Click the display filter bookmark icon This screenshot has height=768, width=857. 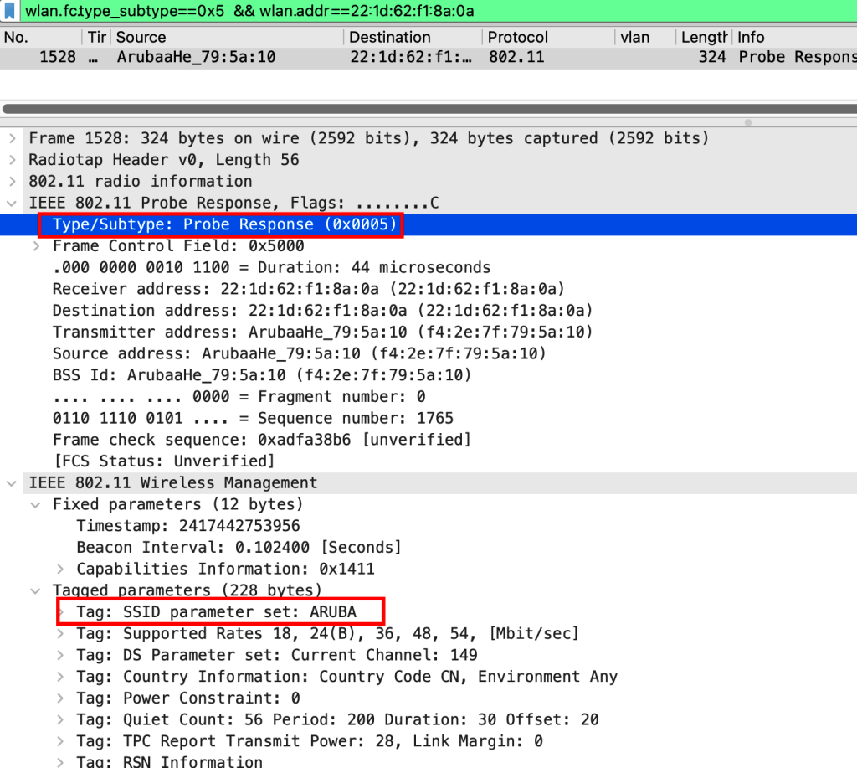coord(10,11)
